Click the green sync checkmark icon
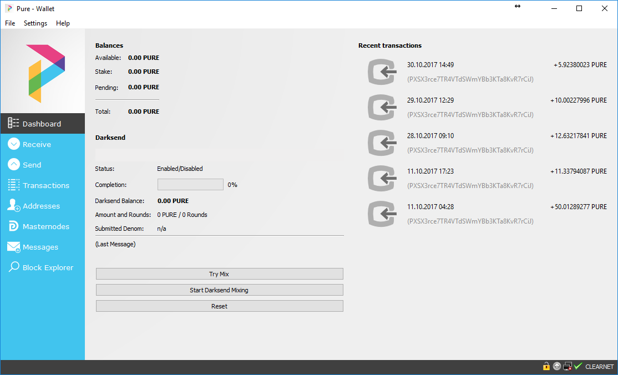Image resolution: width=618 pixels, height=375 pixels. tap(578, 366)
